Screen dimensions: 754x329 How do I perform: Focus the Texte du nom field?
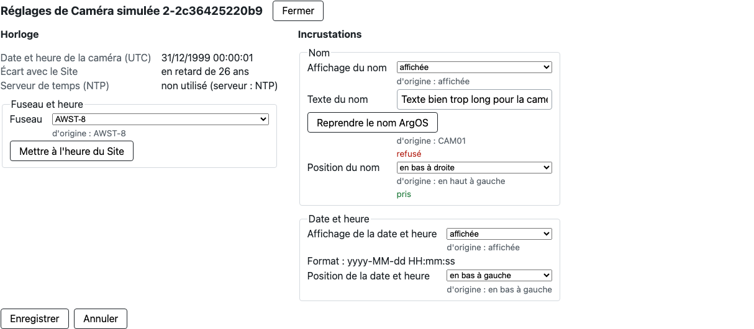474,99
